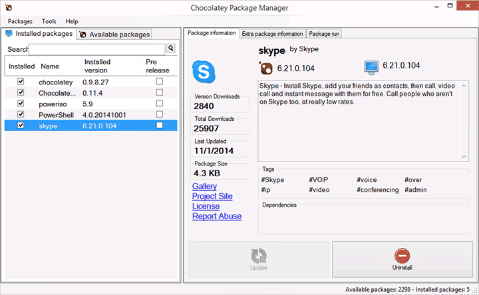Toggle Installed checkbox for skype
Viewport: 479px width, 295px height.
coord(21,126)
